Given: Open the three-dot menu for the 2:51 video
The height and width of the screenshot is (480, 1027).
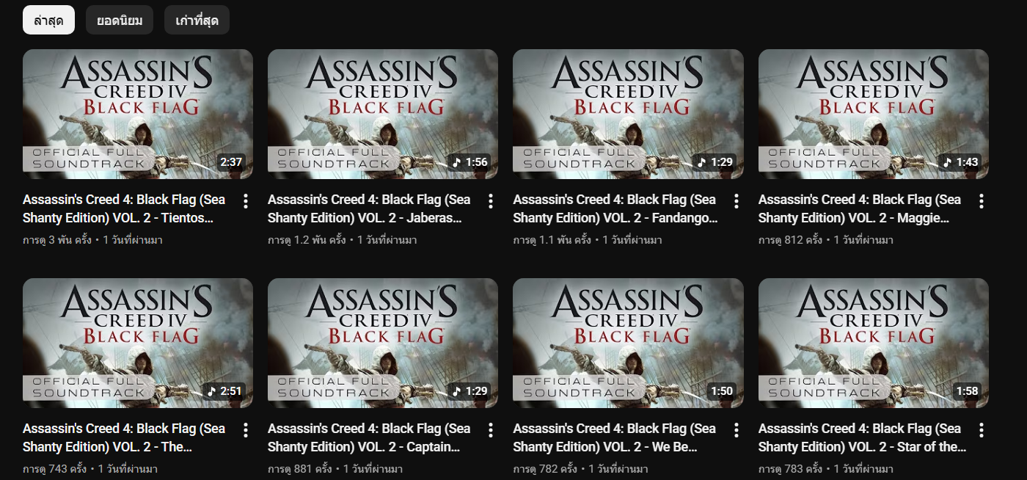Looking at the screenshot, I should (246, 430).
